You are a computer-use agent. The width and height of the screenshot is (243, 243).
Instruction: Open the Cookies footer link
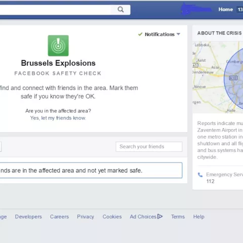(112, 217)
